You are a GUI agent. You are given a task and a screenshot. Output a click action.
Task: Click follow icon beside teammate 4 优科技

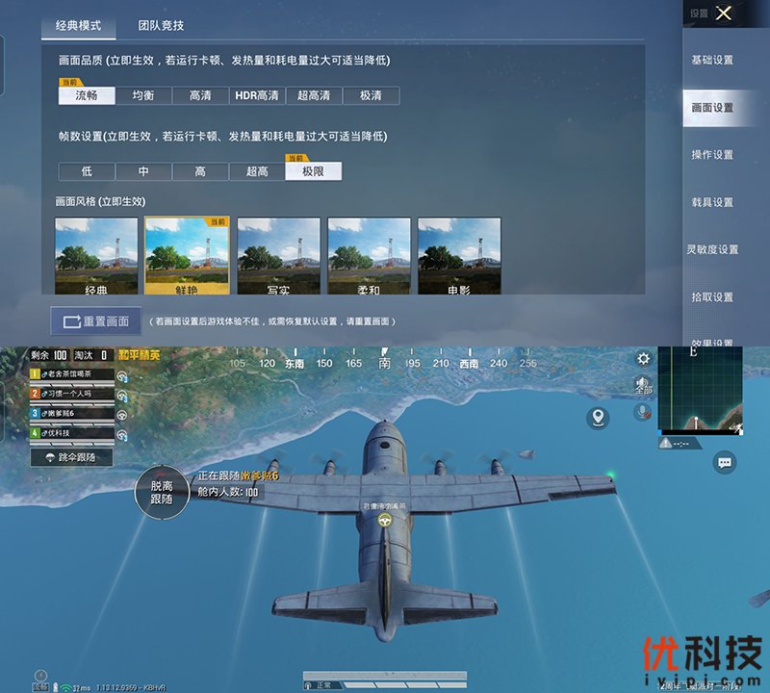click(122, 435)
